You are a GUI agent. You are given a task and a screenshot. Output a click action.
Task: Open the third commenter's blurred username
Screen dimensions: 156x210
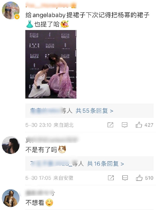[x=40, y=193]
